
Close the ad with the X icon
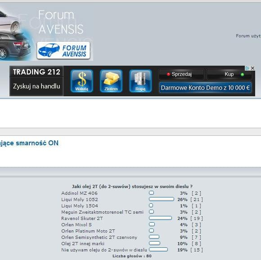252,68
